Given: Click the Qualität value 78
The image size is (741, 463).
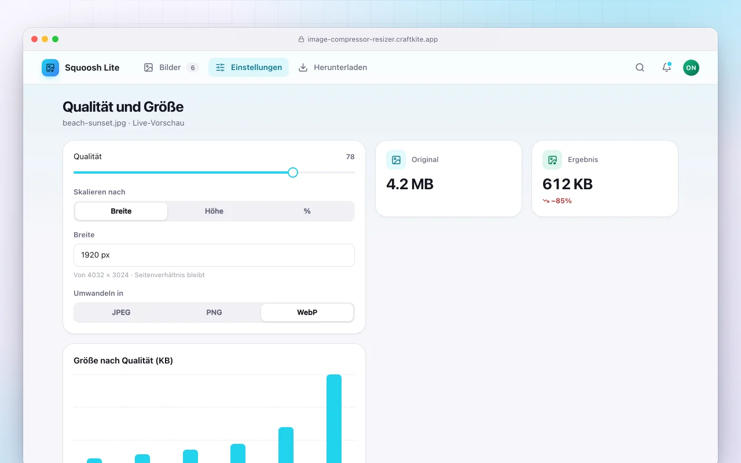Looking at the screenshot, I should click(x=350, y=157).
